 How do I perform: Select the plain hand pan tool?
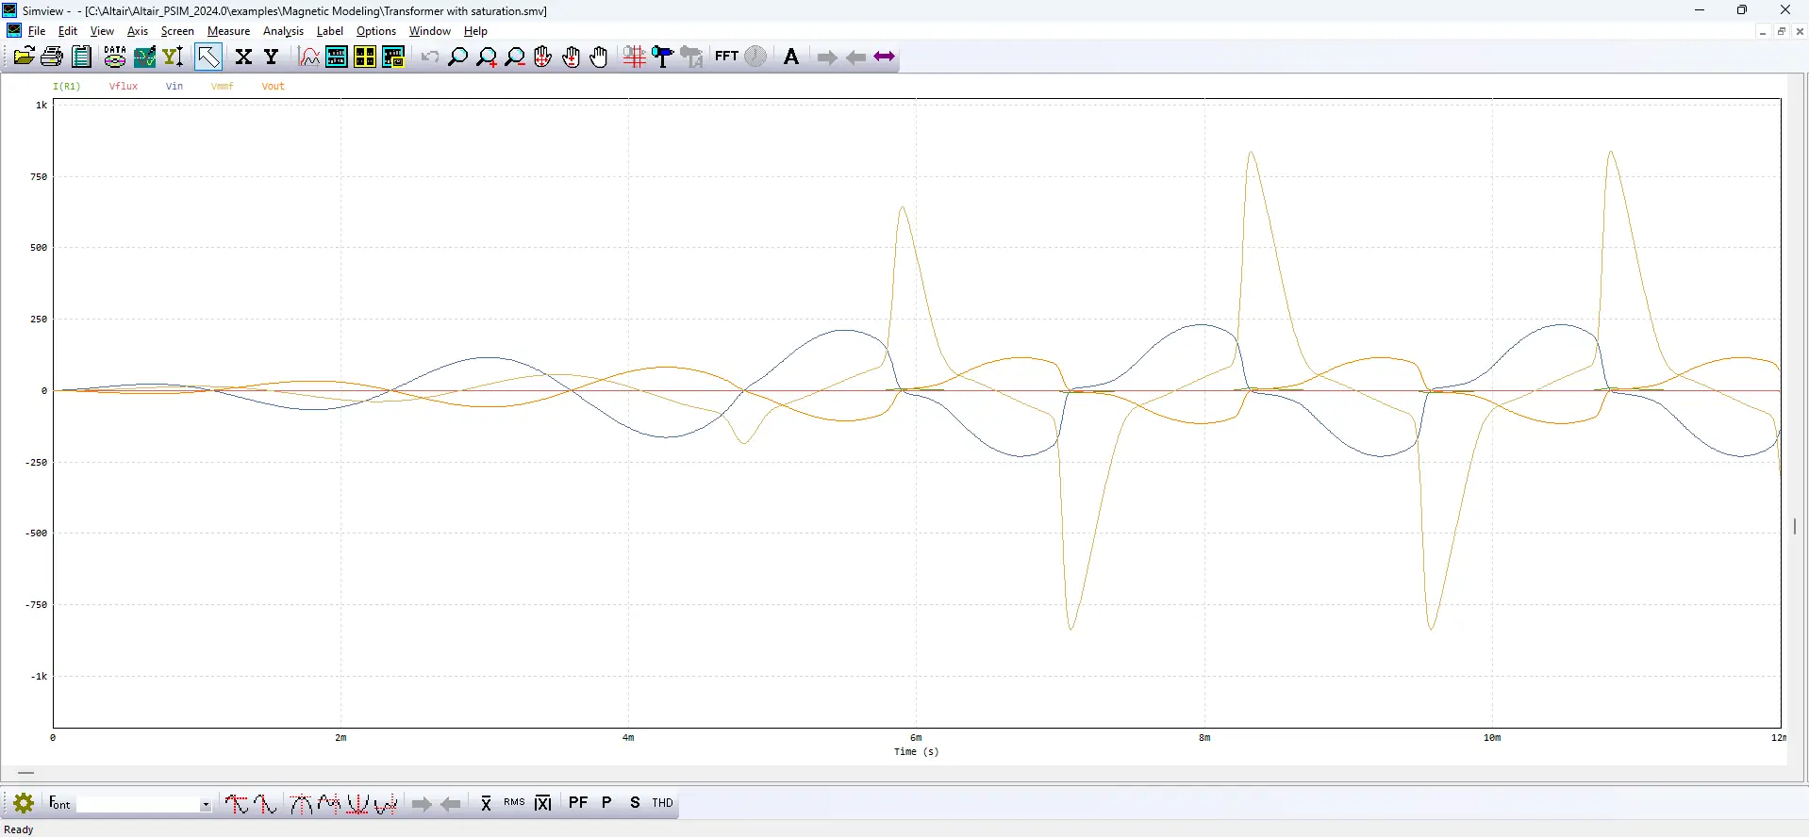point(599,57)
